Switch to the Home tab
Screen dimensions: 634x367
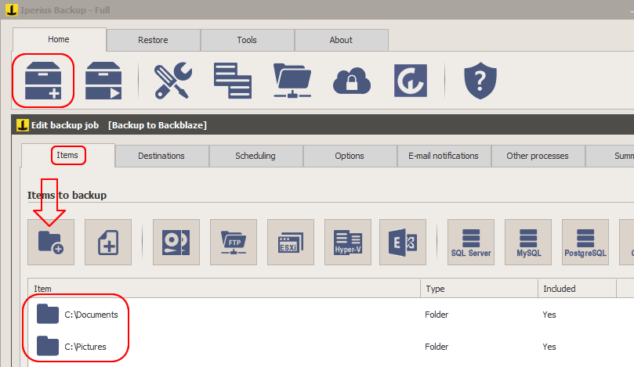(59, 39)
